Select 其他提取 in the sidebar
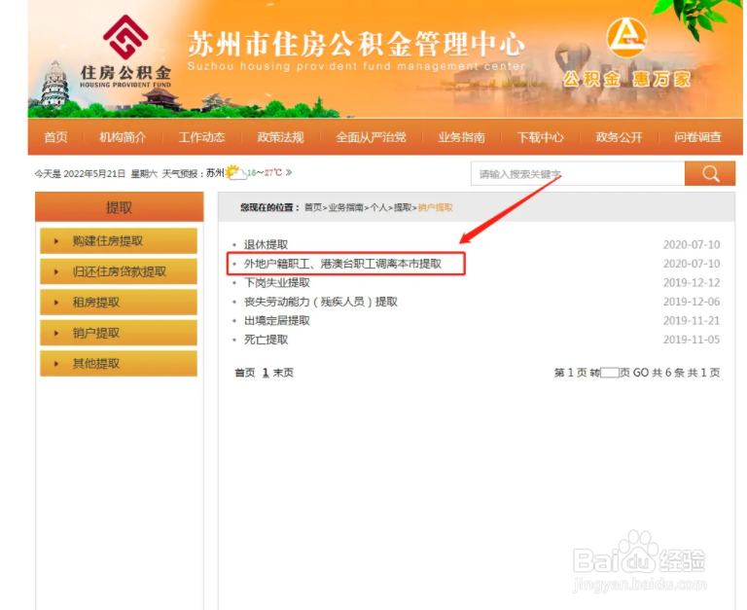This screenshot has width=747, height=610. pos(119,364)
